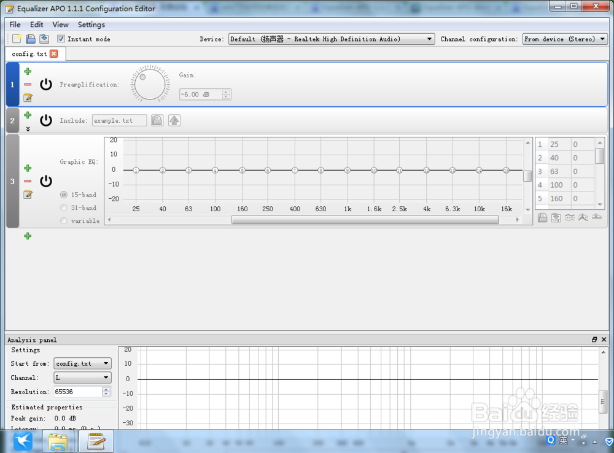Select the band table gain cell for 25 Hz
614x453 pixels.
point(583,144)
